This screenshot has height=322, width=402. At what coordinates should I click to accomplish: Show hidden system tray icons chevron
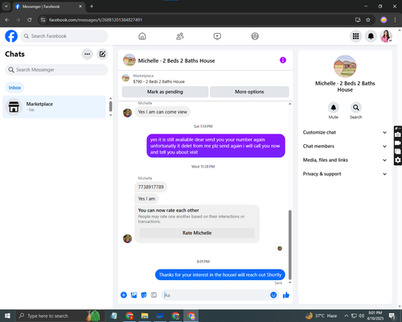click(x=346, y=316)
